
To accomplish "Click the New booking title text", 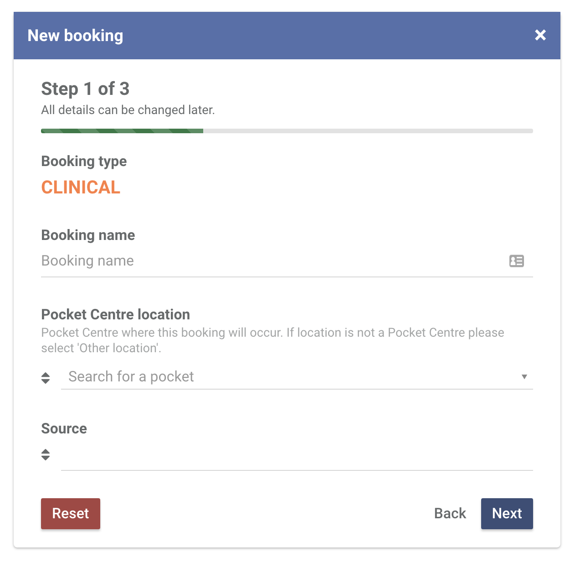I will 75,36.
